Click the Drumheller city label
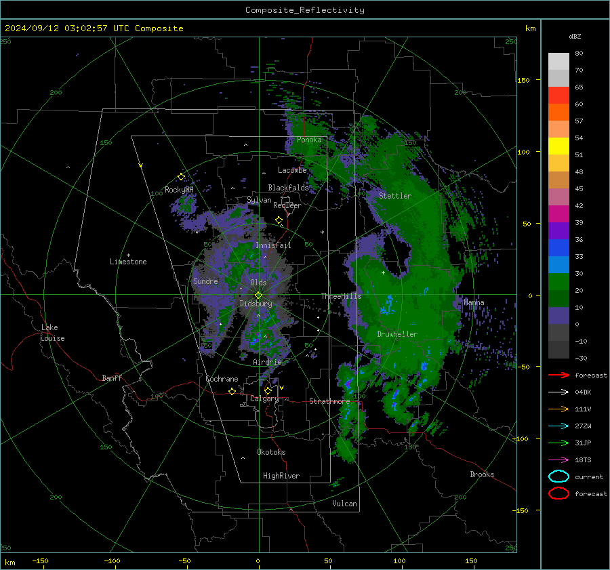The image size is (610, 570). pos(396,334)
